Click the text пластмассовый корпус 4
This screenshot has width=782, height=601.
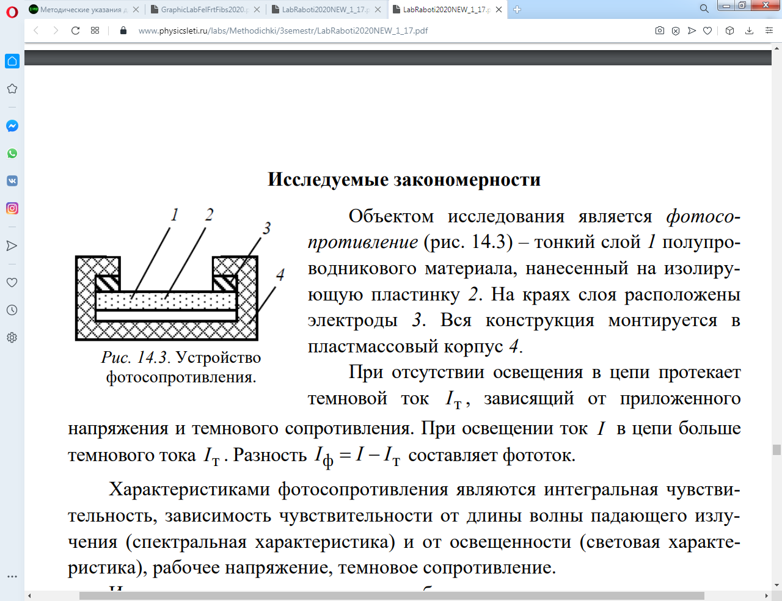coord(415,346)
